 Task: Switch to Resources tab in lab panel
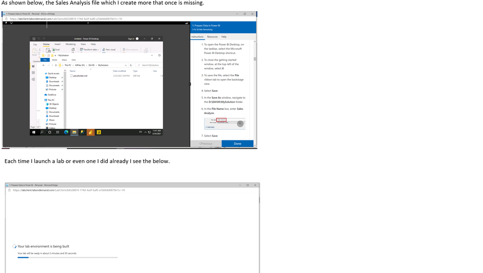[x=212, y=37]
